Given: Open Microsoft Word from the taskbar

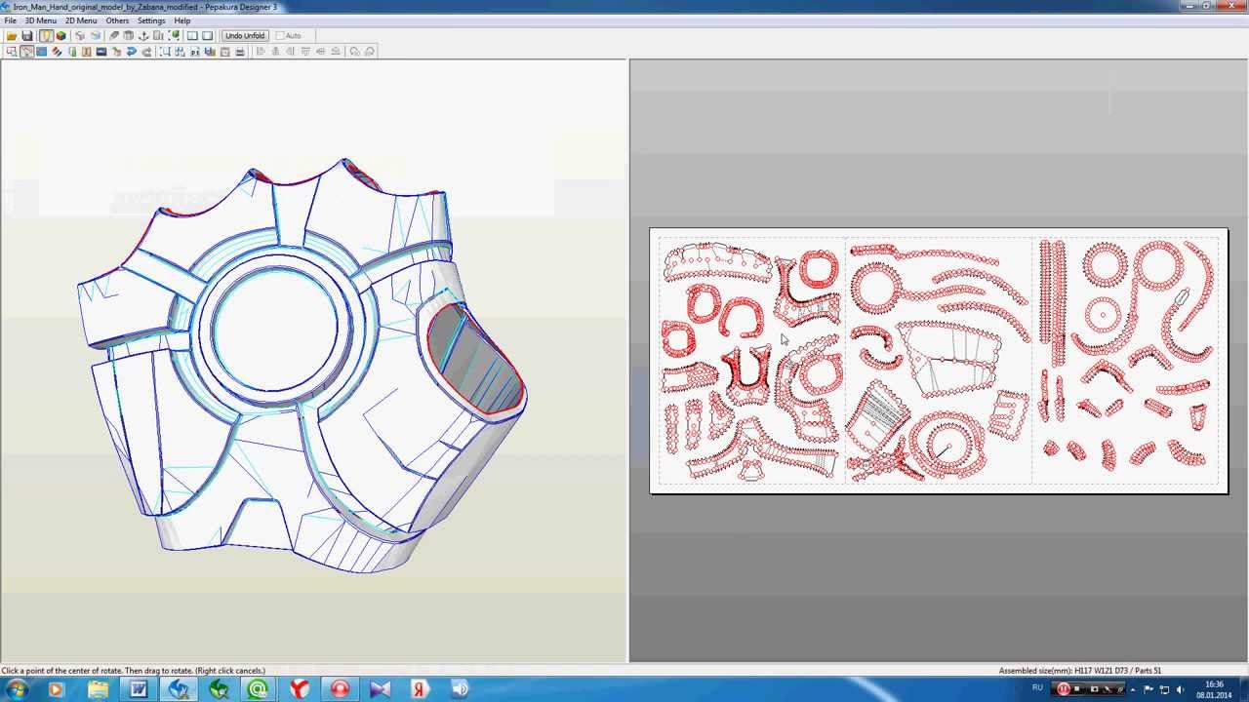Looking at the screenshot, I should tap(138, 689).
